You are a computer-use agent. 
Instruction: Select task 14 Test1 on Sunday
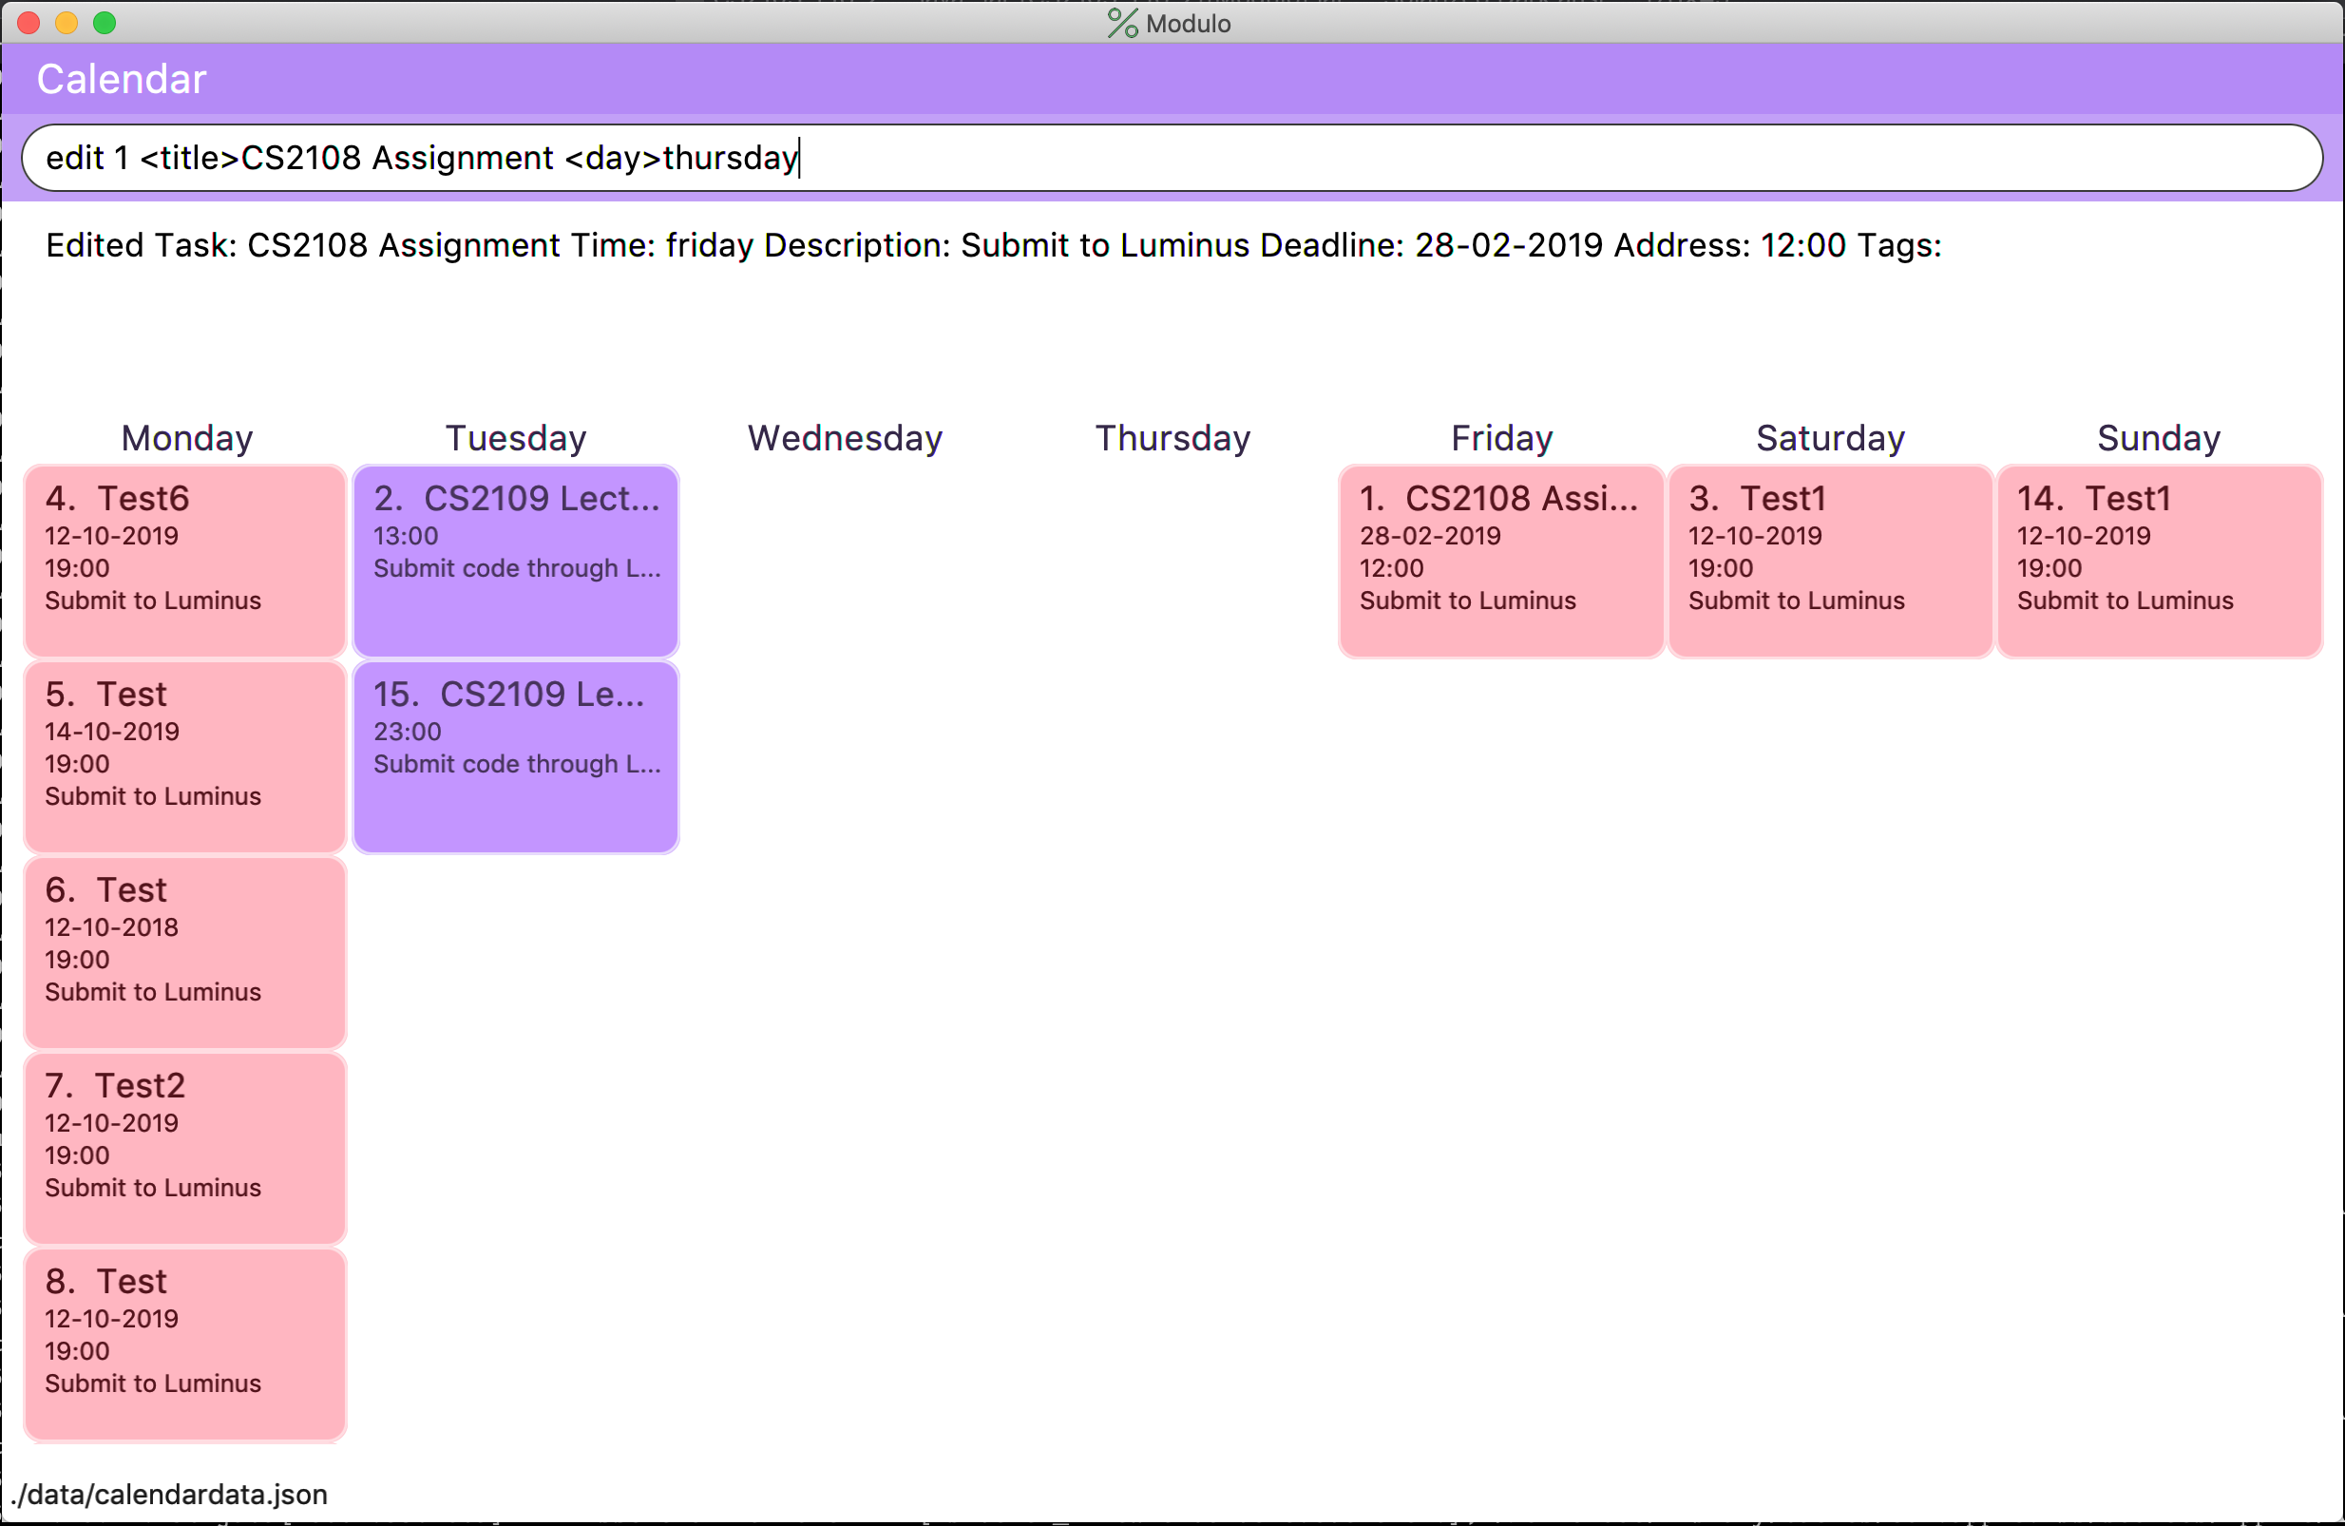click(2159, 560)
